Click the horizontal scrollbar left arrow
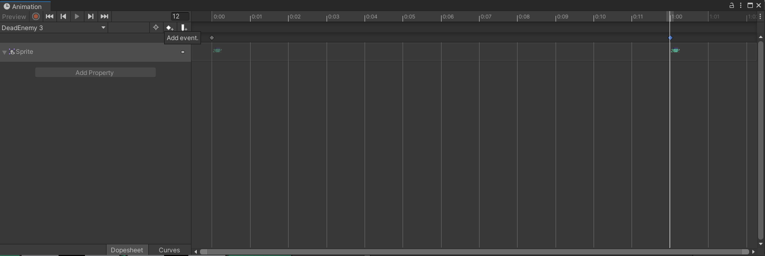The height and width of the screenshot is (256, 765). point(196,252)
